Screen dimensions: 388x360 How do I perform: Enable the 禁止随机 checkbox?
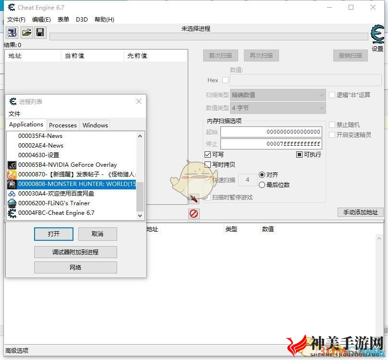(332, 125)
